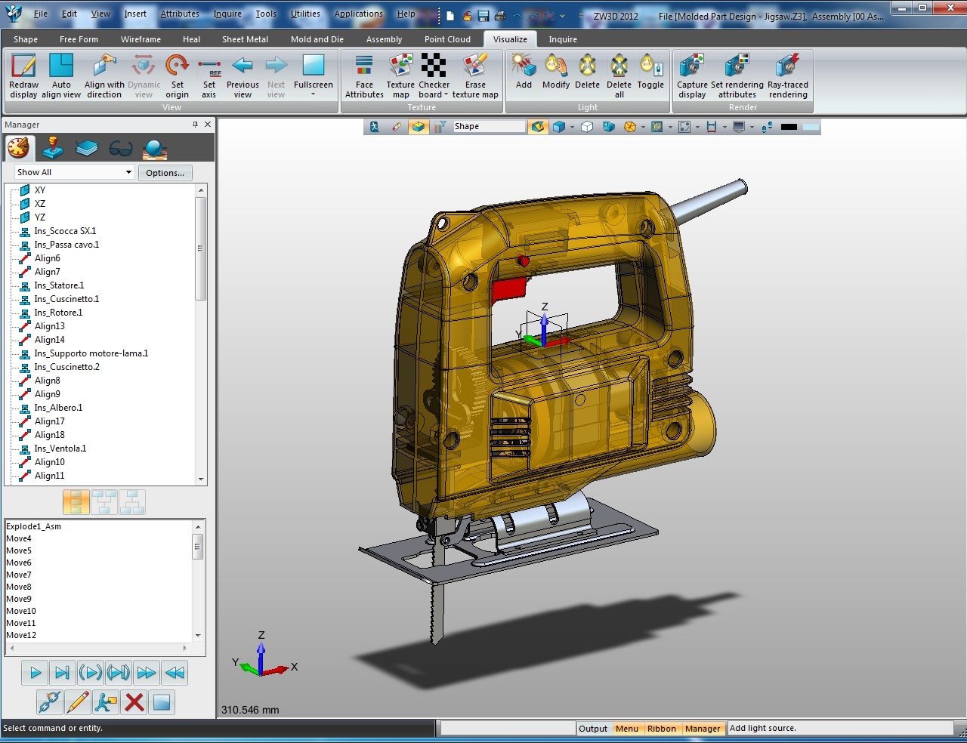
Task: Open the Ray-traced rendering tool
Action: (787, 73)
